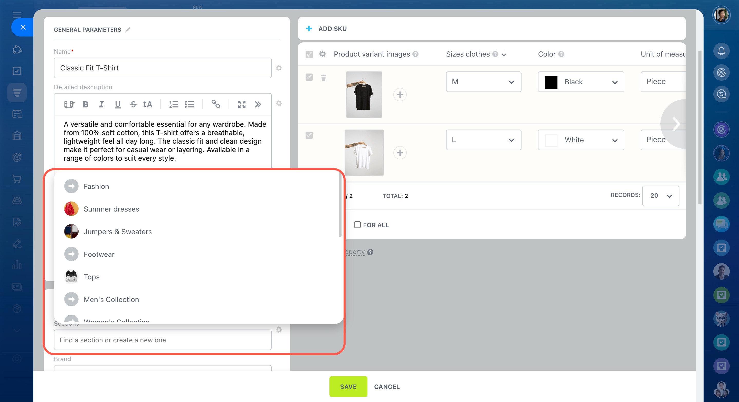Insert a hyperlink in the description
Viewport: 739px width, 402px height.
tap(215, 104)
